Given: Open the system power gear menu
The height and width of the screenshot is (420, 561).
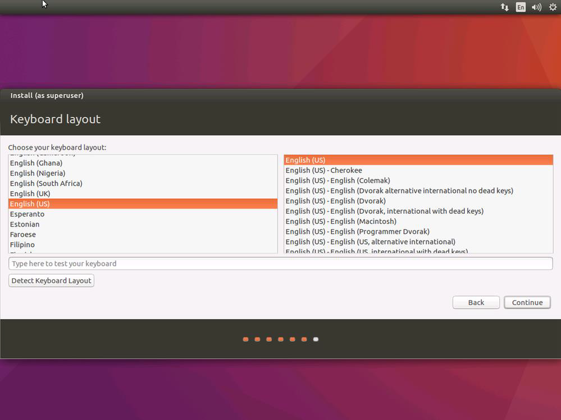Looking at the screenshot, I should 553,7.
